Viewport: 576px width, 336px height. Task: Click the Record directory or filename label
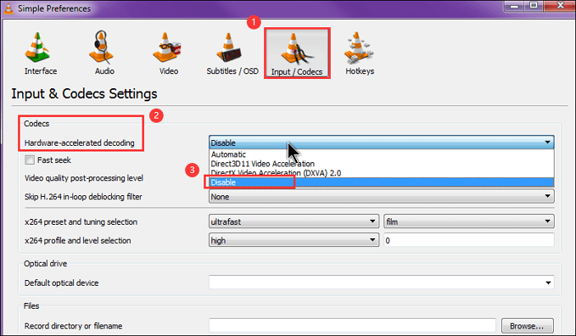pos(73,326)
